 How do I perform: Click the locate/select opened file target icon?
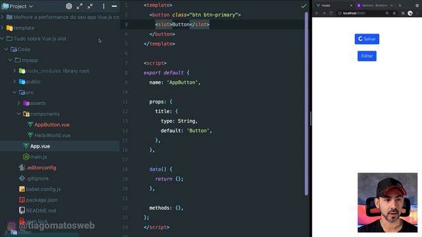point(69,6)
